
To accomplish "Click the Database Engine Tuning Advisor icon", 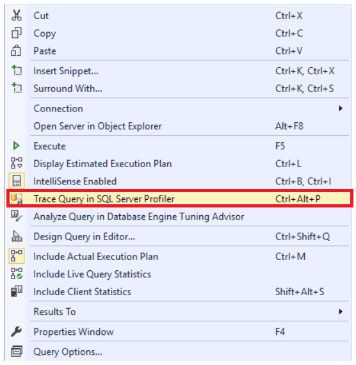I will (x=17, y=216).
